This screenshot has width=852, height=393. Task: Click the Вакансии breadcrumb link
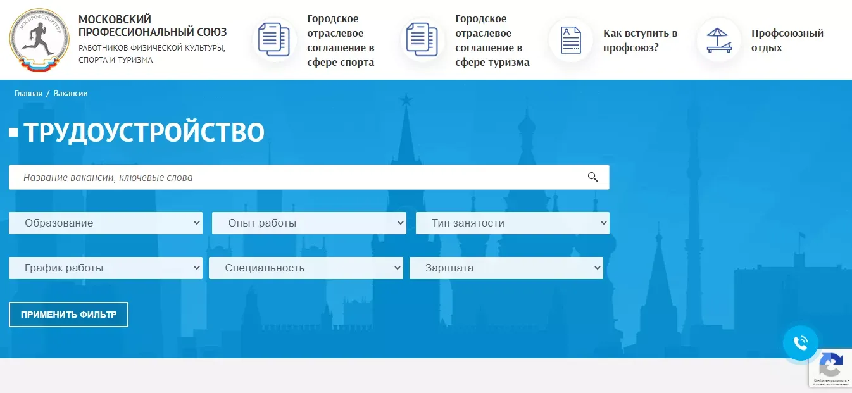(71, 94)
